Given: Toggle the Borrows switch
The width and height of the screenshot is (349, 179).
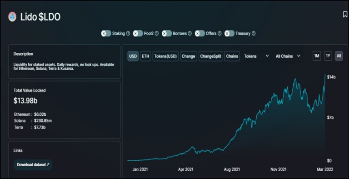Looking at the screenshot, I should (167, 34).
